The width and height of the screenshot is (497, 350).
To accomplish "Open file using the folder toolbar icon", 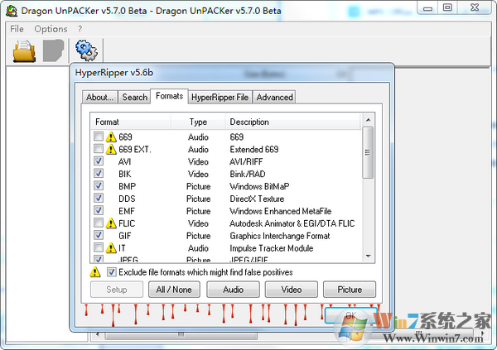I will [24, 50].
